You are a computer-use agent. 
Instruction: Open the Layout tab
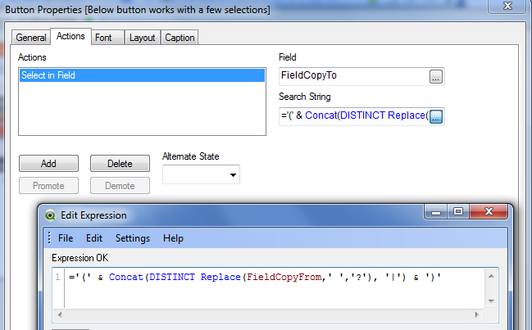(142, 38)
